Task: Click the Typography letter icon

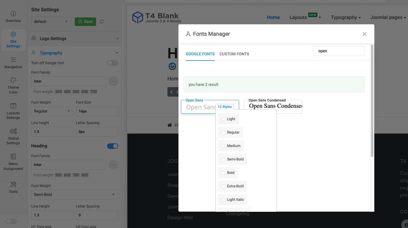Action: (34, 53)
